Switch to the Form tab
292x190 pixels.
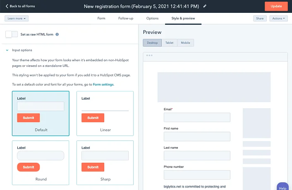(101, 18)
